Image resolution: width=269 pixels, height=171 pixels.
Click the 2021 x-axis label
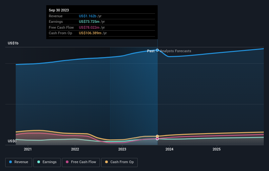pos(28,149)
